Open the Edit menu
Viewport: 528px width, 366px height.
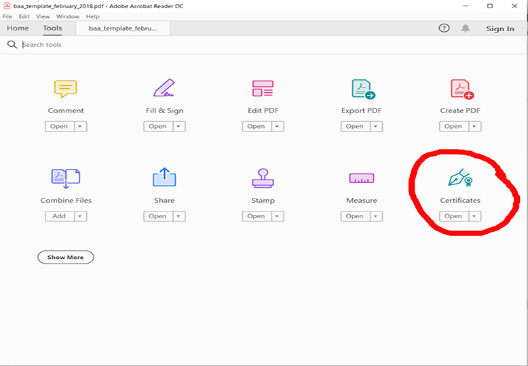pyautogui.click(x=24, y=16)
